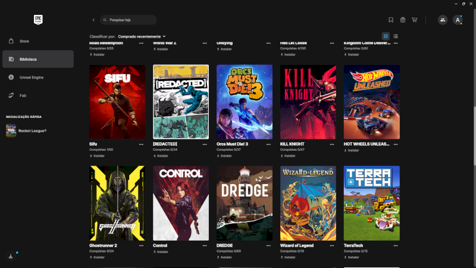Click Instalar under TerraTech
476x268 pixels.
[x=352, y=257]
